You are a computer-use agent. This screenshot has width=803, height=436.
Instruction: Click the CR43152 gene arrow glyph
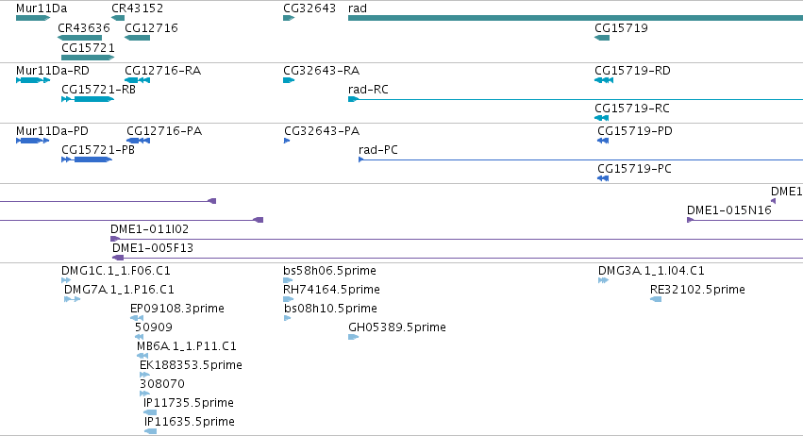pyautogui.click(x=118, y=18)
